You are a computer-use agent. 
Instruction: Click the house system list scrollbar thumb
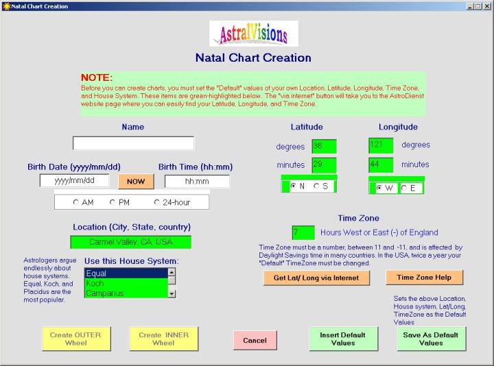172,280
